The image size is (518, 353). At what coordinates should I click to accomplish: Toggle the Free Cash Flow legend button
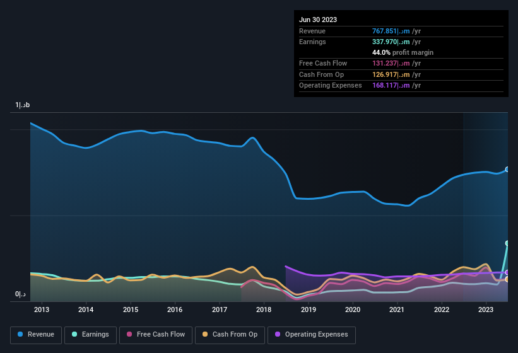[x=156, y=335]
